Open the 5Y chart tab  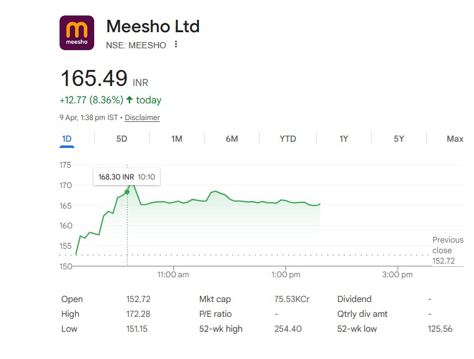pyautogui.click(x=398, y=139)
